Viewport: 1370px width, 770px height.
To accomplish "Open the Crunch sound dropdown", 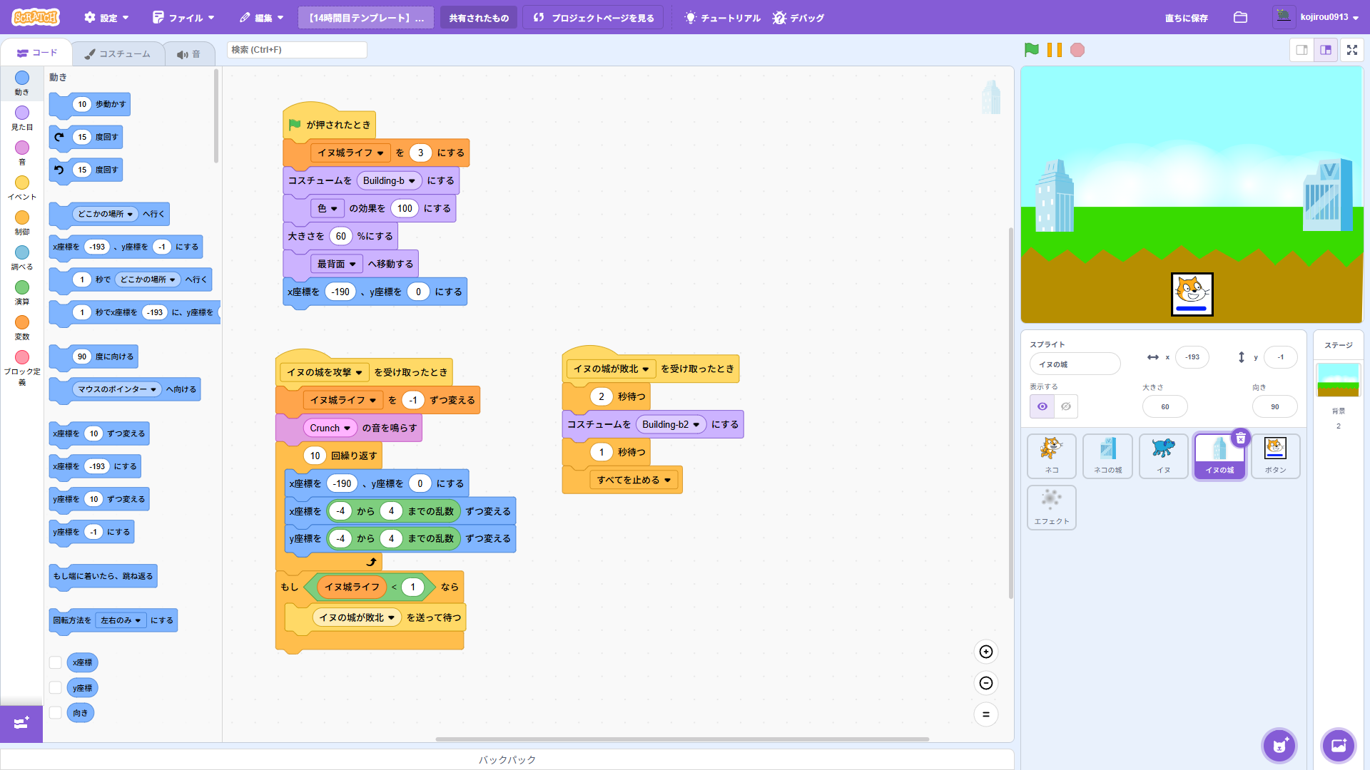I will [x=347, y=428].
